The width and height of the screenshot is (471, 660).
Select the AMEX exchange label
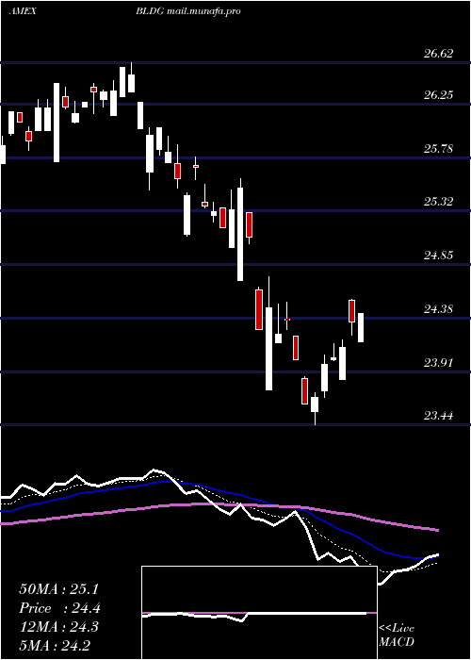click(23, 11)
